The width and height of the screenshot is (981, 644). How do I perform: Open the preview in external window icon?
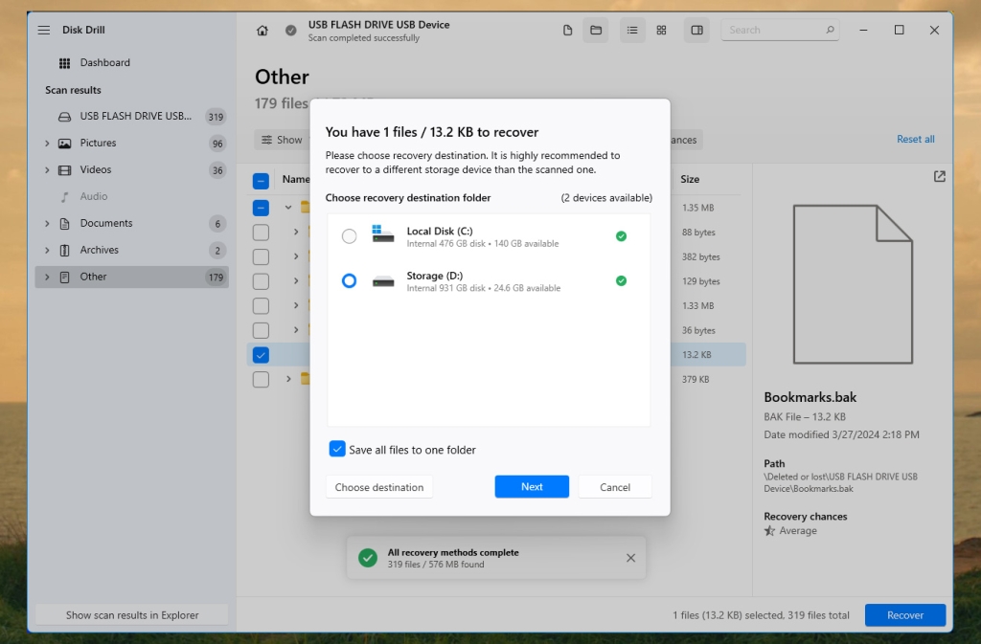[x=939, y=176]
